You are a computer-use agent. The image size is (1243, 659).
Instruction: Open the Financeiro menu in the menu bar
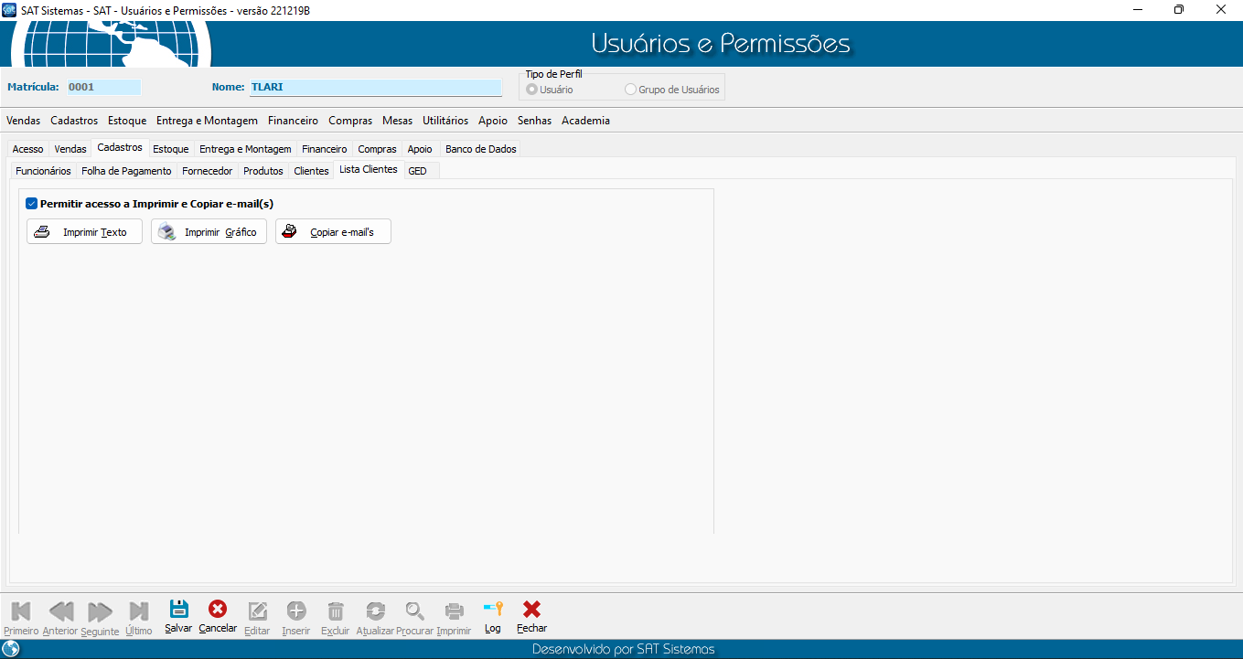293,121
